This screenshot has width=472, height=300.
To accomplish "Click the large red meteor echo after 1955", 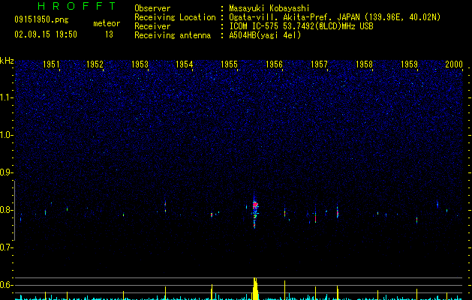I will tap(255, 211).
